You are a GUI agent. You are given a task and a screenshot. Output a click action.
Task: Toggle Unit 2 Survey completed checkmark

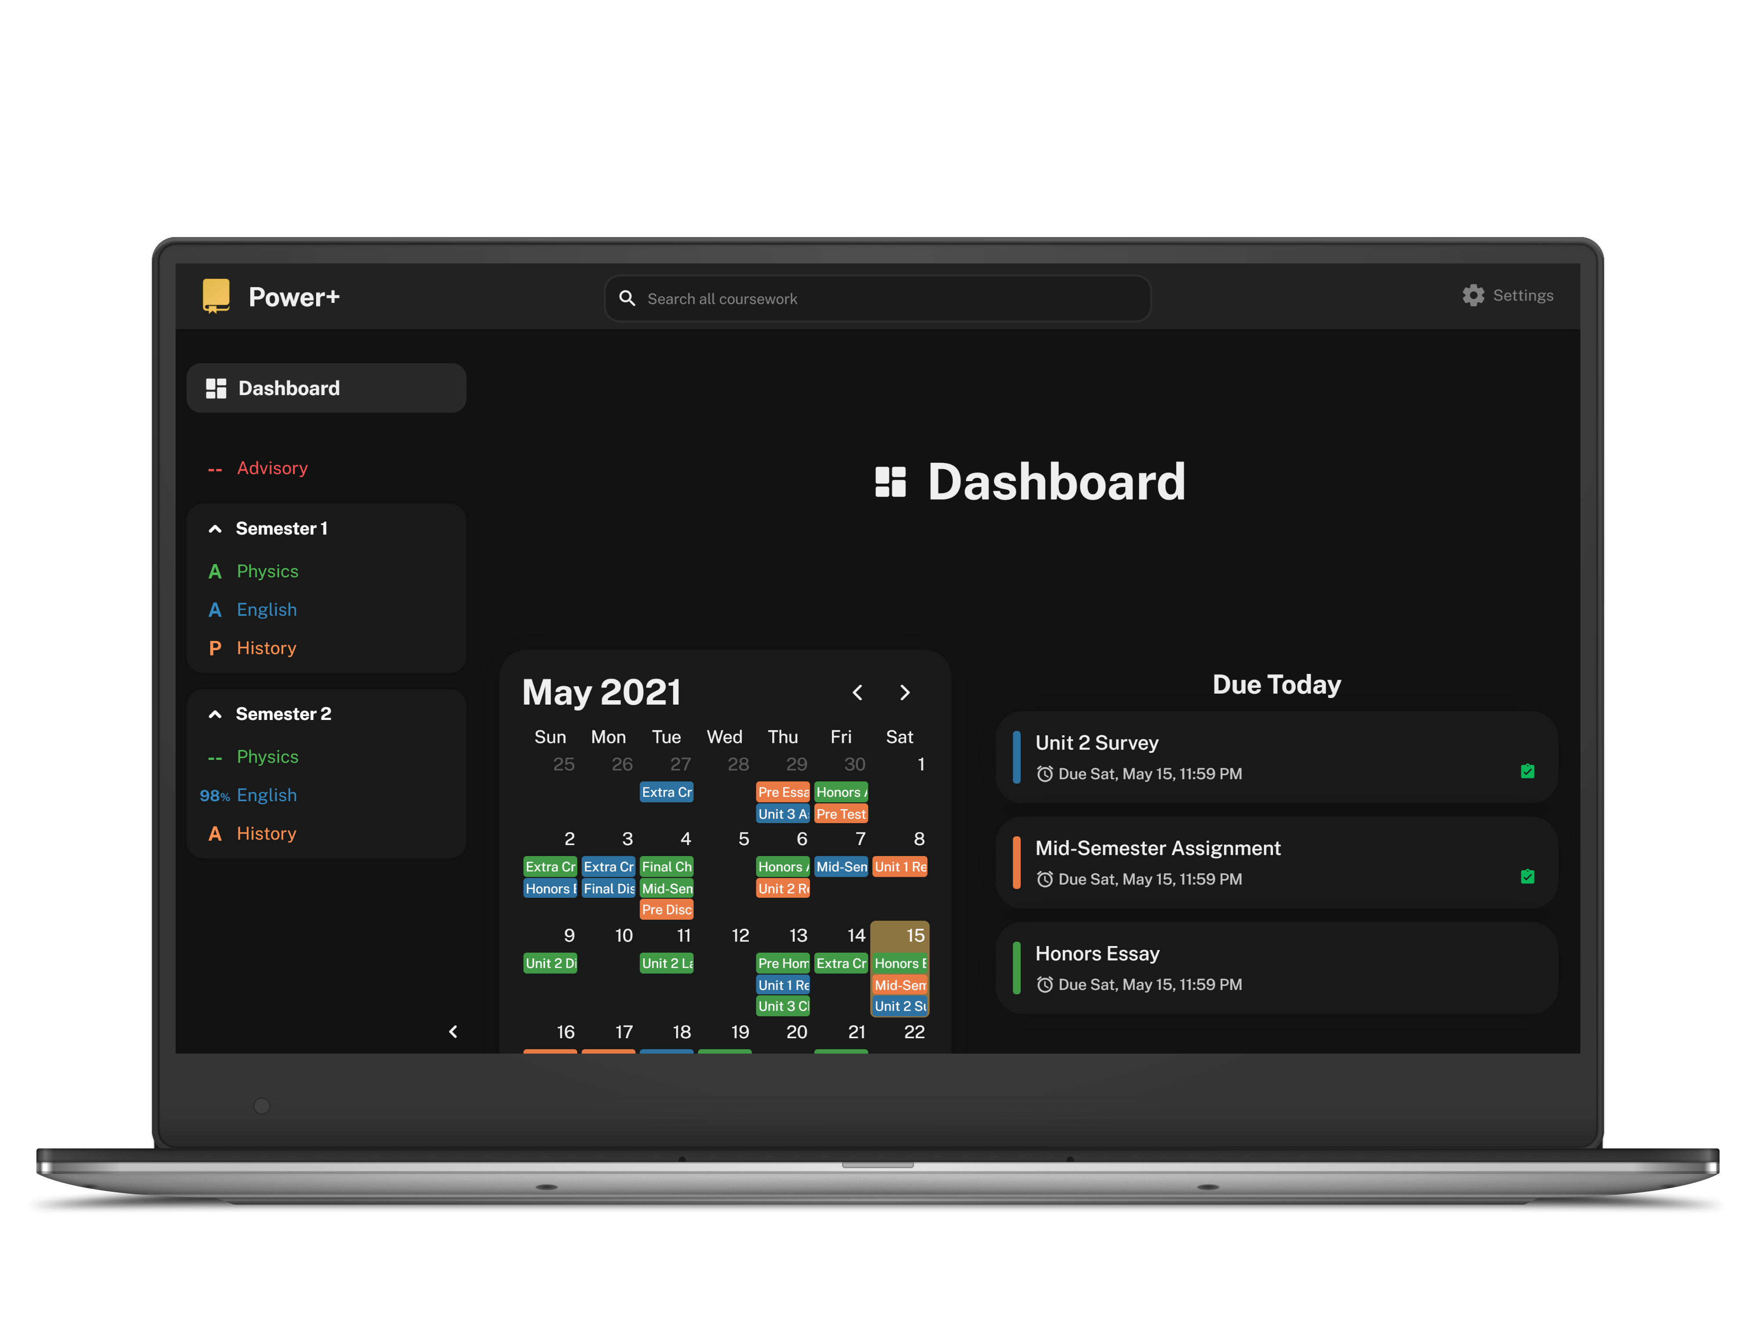pos(1526,772)
